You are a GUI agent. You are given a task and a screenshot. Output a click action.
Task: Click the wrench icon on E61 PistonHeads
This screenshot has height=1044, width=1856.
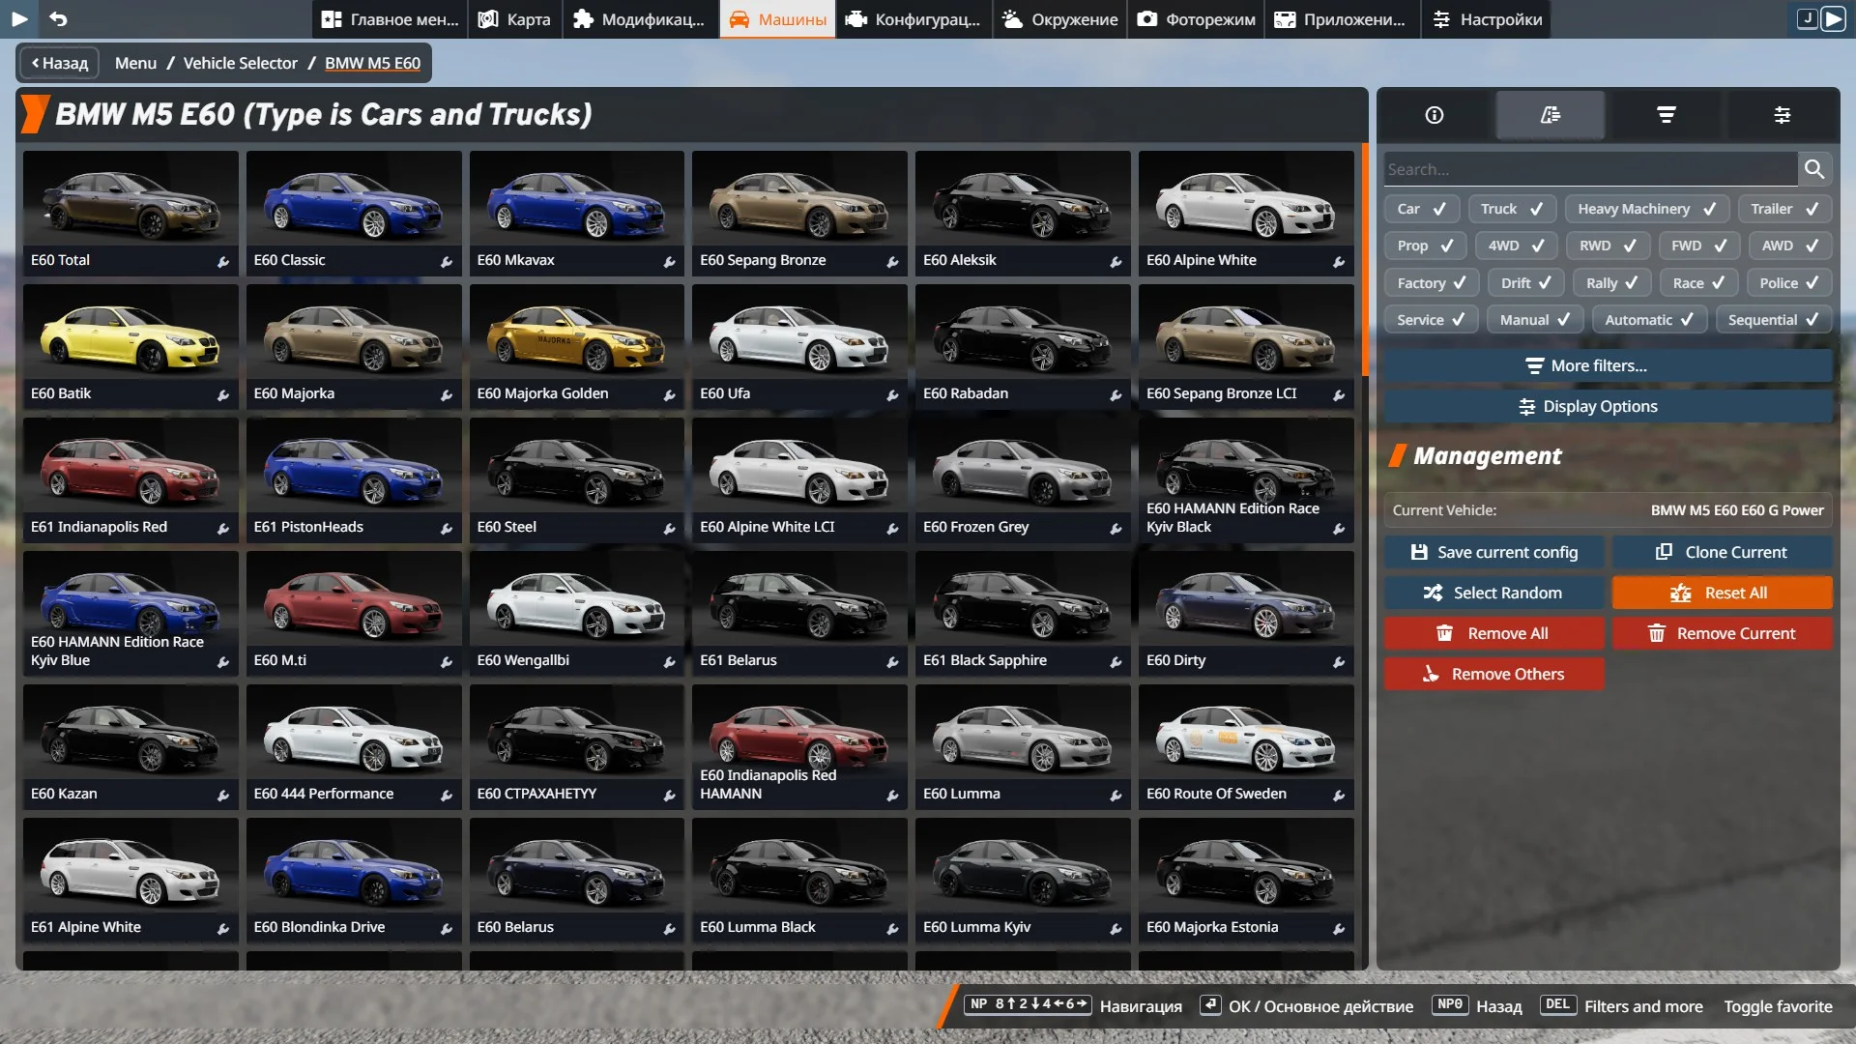[447, 528]
